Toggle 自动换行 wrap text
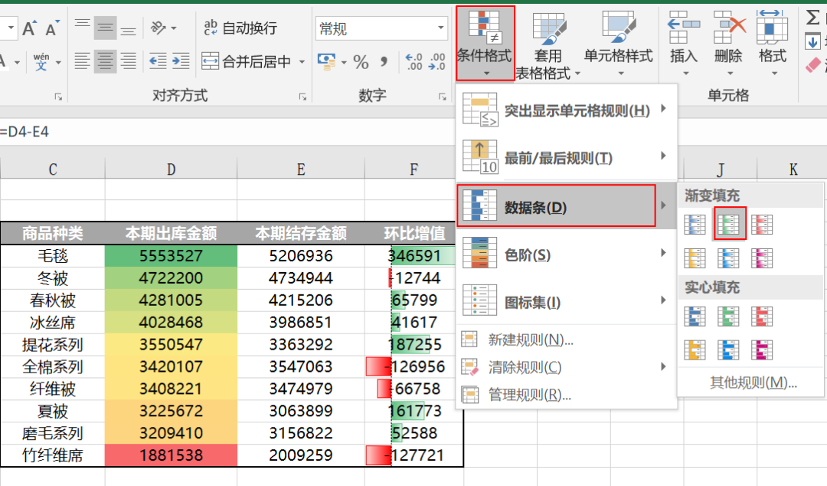This screenshot has height=486, width=827. tap(240, 28)
